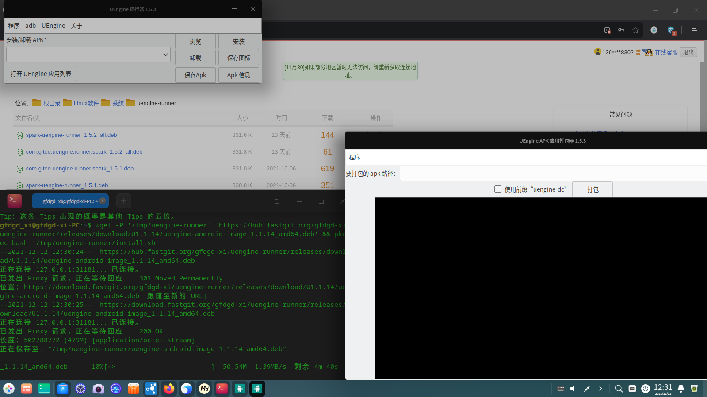The image size is (707, 397).
Task: Open the settings gear dock icon
Action: 80,389
